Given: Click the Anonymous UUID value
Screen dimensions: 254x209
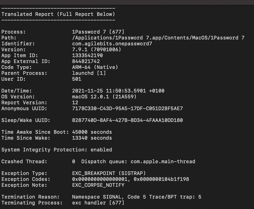Looking at the screenshot, I should pyautogui.click(x=127, y=108).
